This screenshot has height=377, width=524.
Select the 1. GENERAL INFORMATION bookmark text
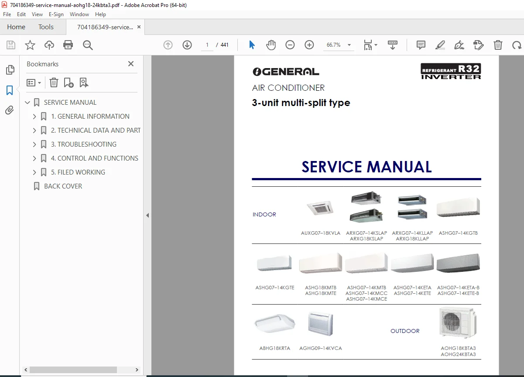pyautogui.click(x=90, y=117)
